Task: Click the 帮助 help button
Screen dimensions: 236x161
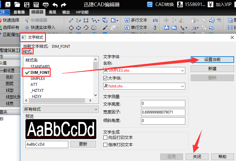Action: click(222, 157)
